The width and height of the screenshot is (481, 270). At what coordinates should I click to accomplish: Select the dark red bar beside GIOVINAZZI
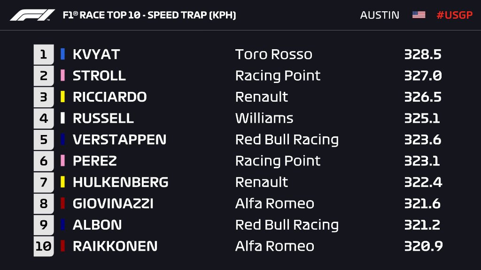(x=62, y=203)
